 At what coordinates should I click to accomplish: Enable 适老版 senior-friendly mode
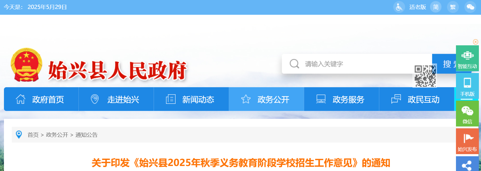click(417, 7)
